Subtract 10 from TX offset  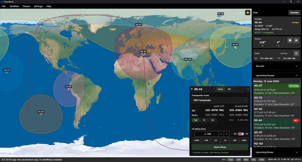coord(225,140)
